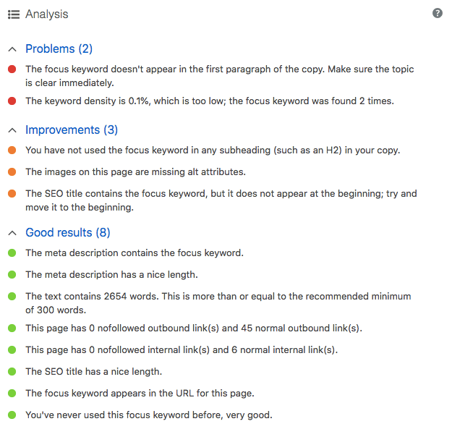
Task: Click red bullet beside keyword density problem
Action: (12, 101)
